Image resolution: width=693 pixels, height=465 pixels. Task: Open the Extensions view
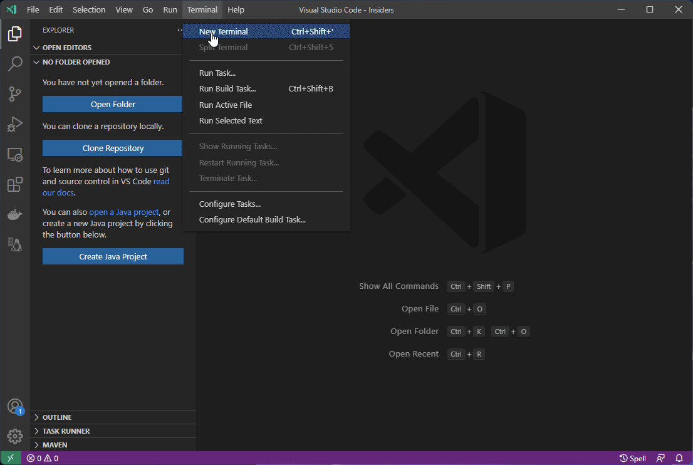point(15,184)
